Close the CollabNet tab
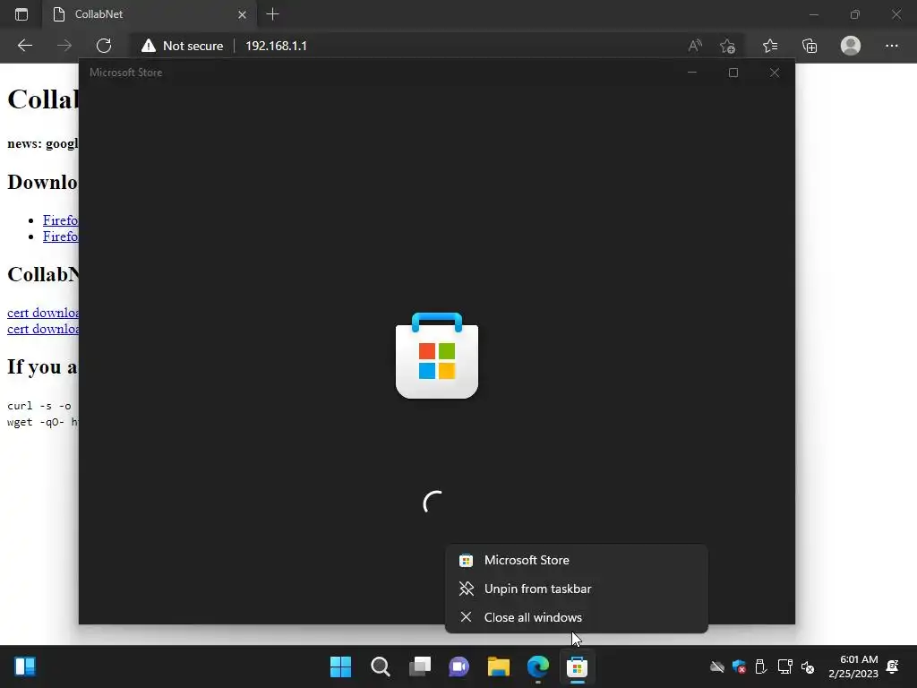917x688 pixels. [x=242, y=14]
